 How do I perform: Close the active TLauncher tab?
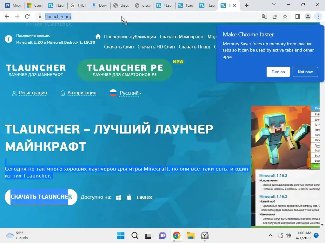pyautogui.click(x=235, y=5)
